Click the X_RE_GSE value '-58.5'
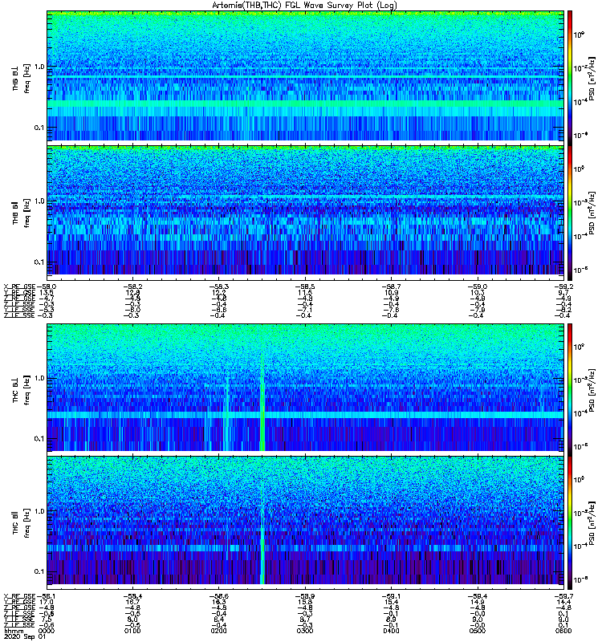This screenshot has height=642, width=602. coord(305,286)
